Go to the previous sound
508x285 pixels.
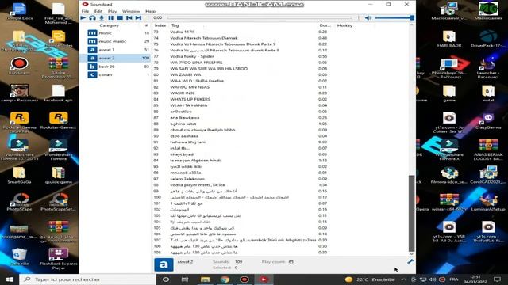(129, 17)
